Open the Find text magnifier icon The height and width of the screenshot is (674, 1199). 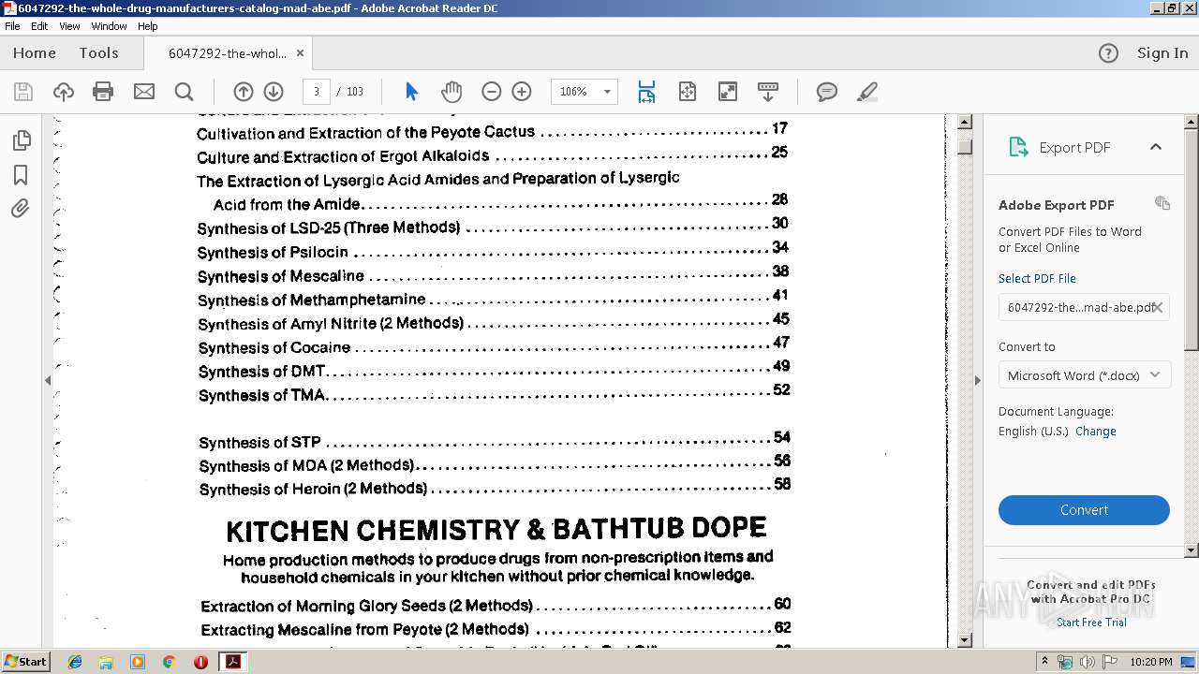pos(185,92)
